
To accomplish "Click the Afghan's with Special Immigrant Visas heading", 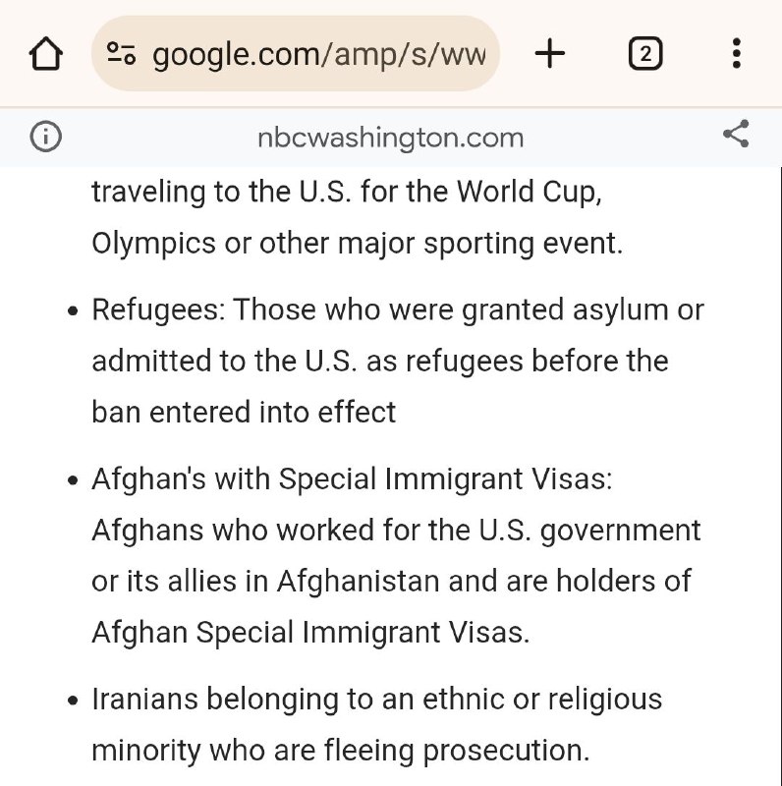I will coord(352,478).
